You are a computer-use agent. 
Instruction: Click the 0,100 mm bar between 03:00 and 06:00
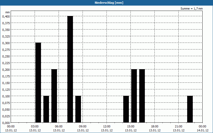point(46,109)
